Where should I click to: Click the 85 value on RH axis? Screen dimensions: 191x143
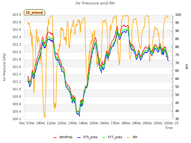click(x=177, y=39)
